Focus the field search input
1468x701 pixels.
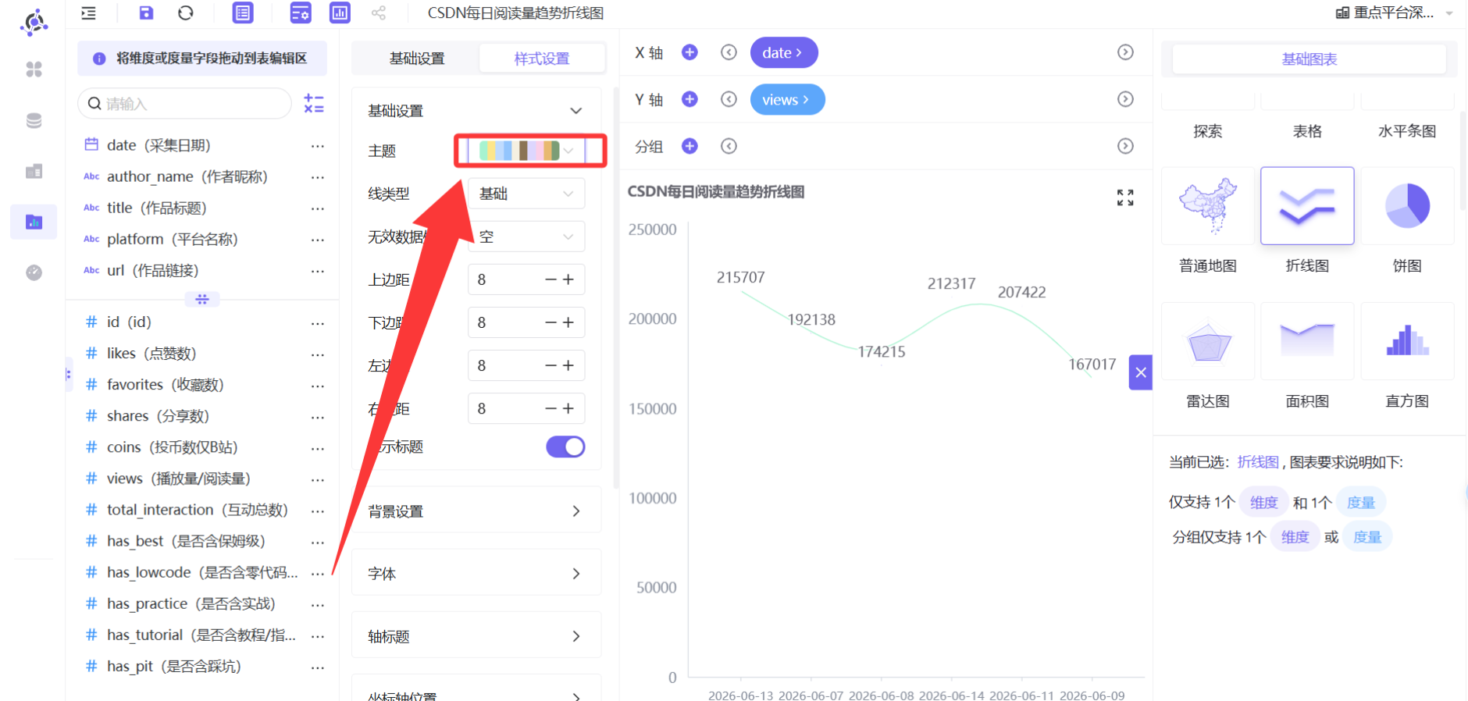[x=184, y=104]
